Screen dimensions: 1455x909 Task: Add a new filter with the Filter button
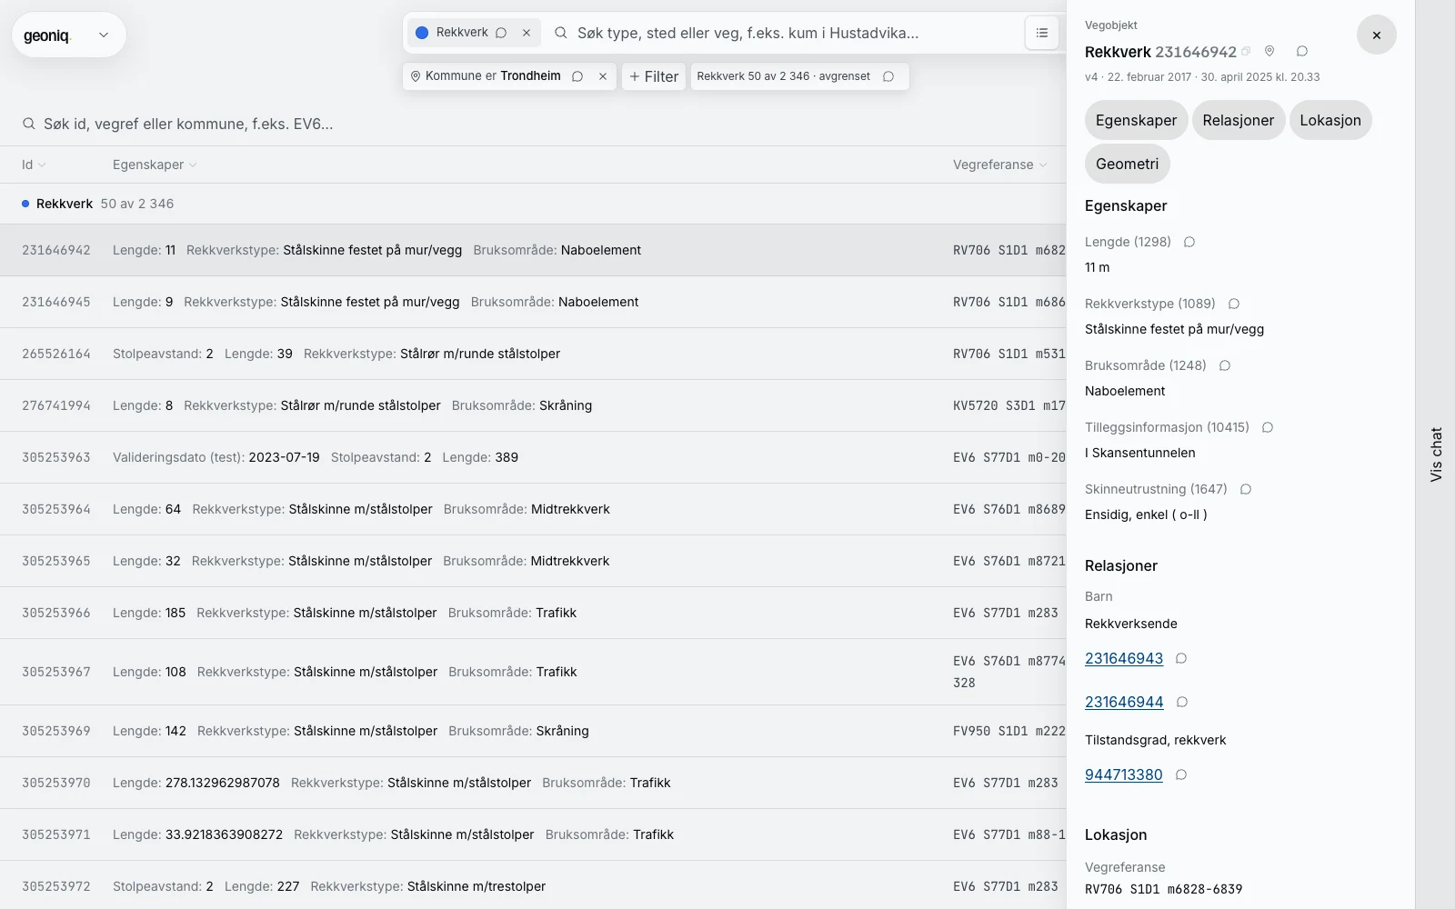tap(654, 76)
